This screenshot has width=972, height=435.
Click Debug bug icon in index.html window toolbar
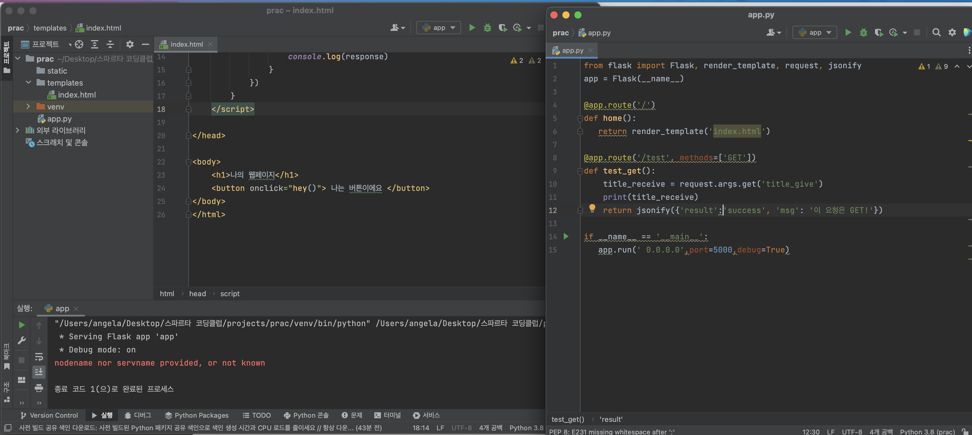pos(487,28)
